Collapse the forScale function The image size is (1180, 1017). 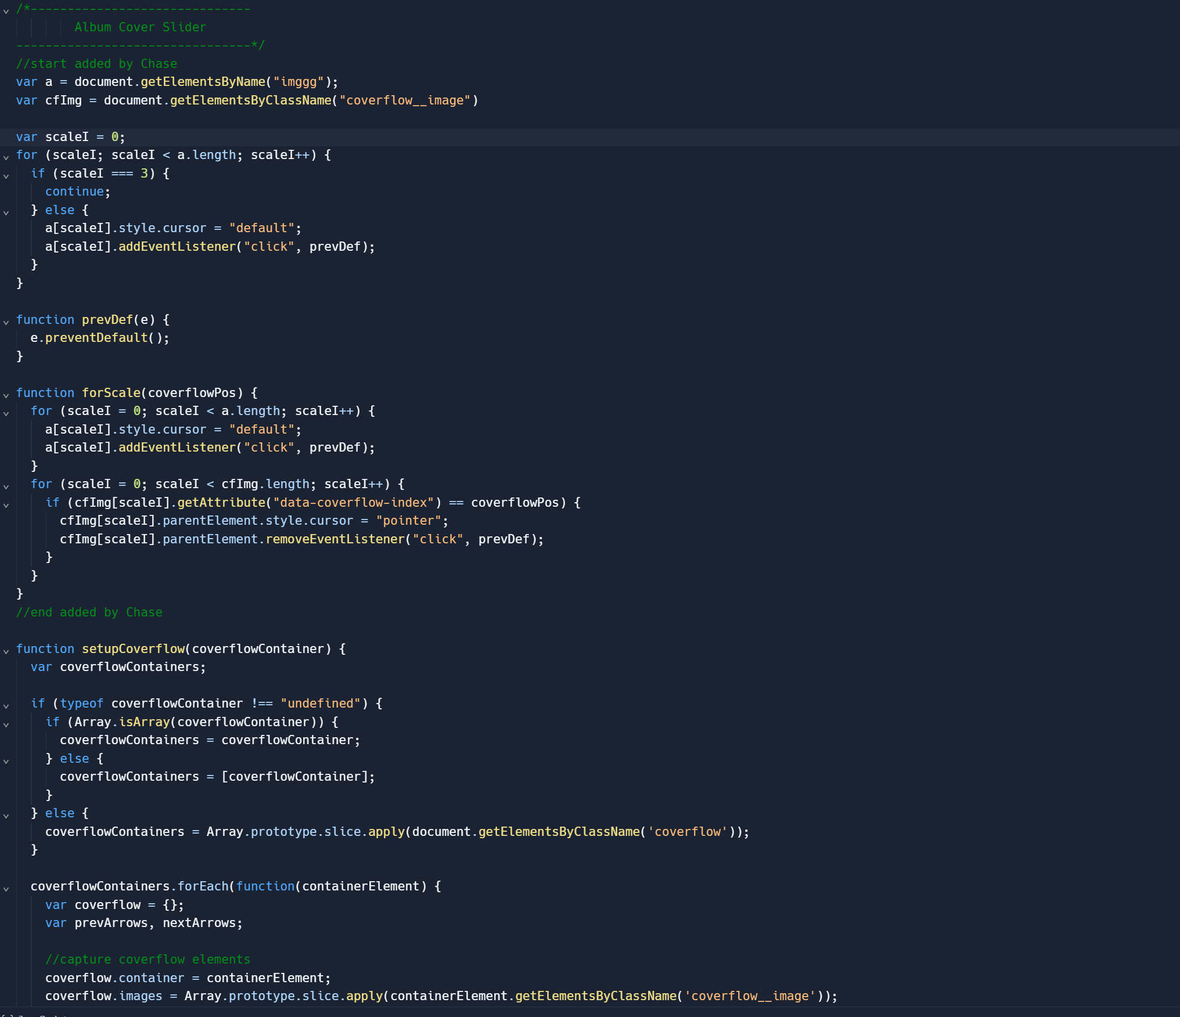coord(6,395)
